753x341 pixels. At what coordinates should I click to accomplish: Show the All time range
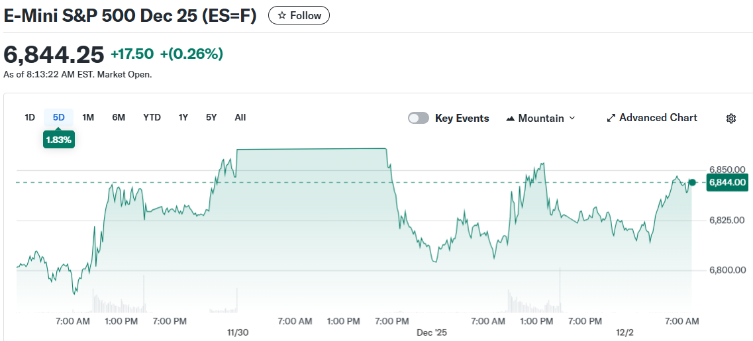[x=240, y=117]
